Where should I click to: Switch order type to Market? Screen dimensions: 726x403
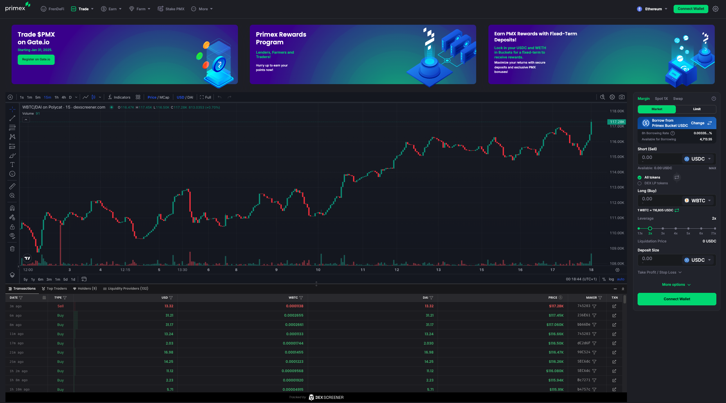click(657, 109)
